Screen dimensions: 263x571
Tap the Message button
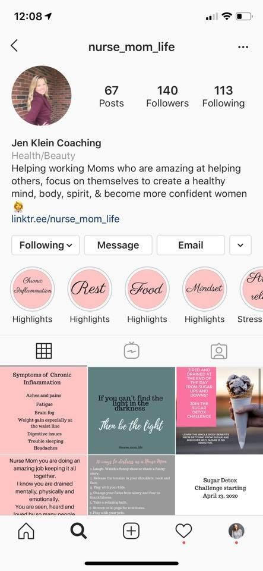pos(118,245)
